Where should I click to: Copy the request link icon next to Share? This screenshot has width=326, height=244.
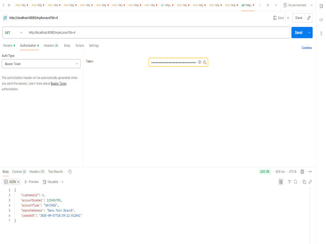[309, 18]
